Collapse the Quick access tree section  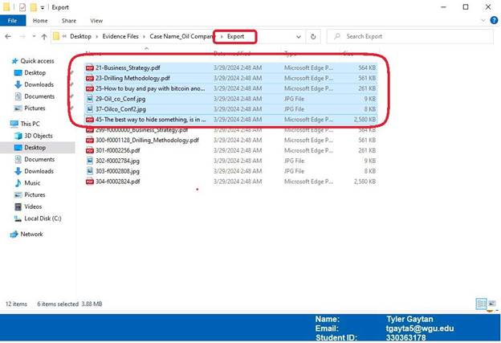[6, 61]
